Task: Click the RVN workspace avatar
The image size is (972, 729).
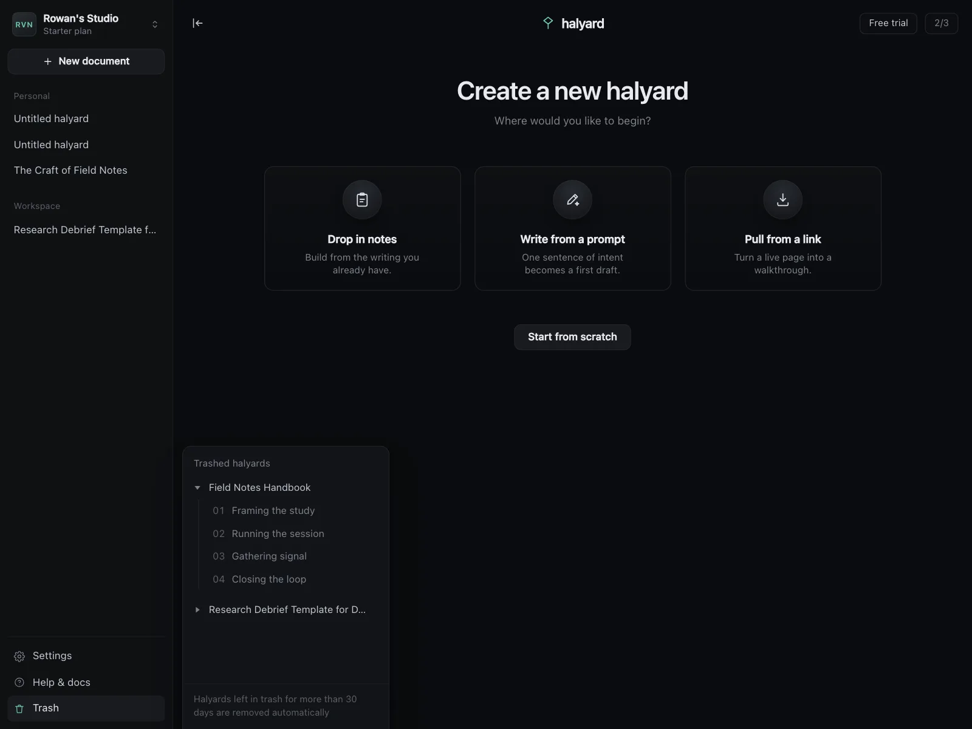Action: coord(24,24)
